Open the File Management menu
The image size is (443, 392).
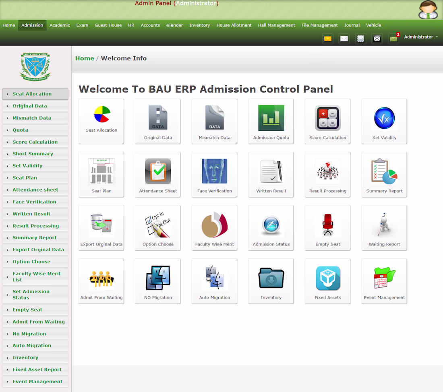click(319, 25)
